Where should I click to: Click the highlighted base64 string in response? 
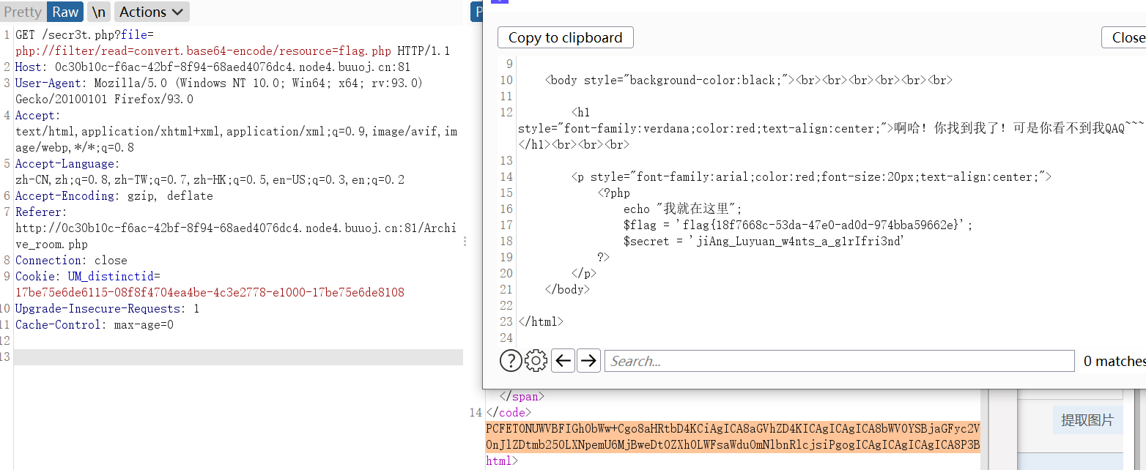pos(733,436)
